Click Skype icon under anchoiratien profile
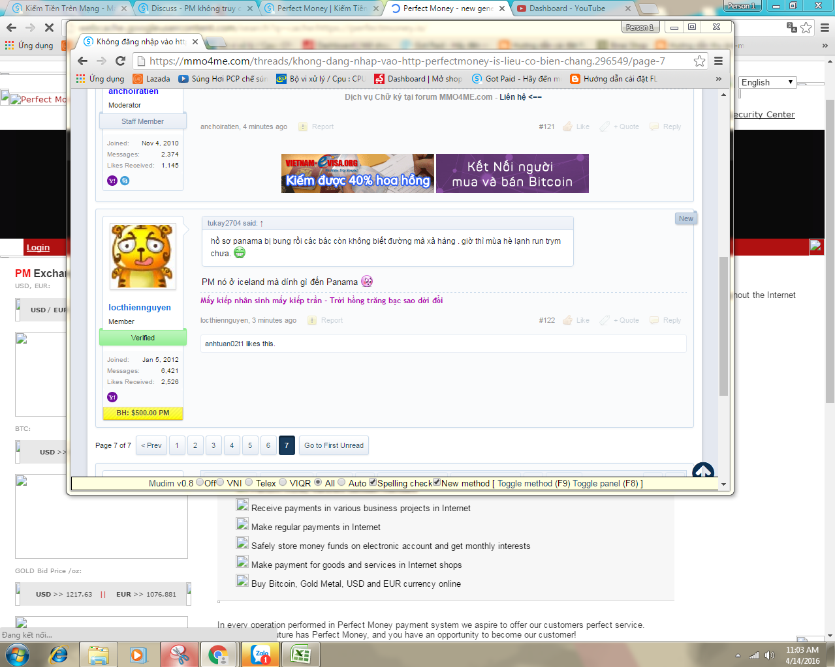This screenshot has height=667, width=835. [x=125, y=181]
